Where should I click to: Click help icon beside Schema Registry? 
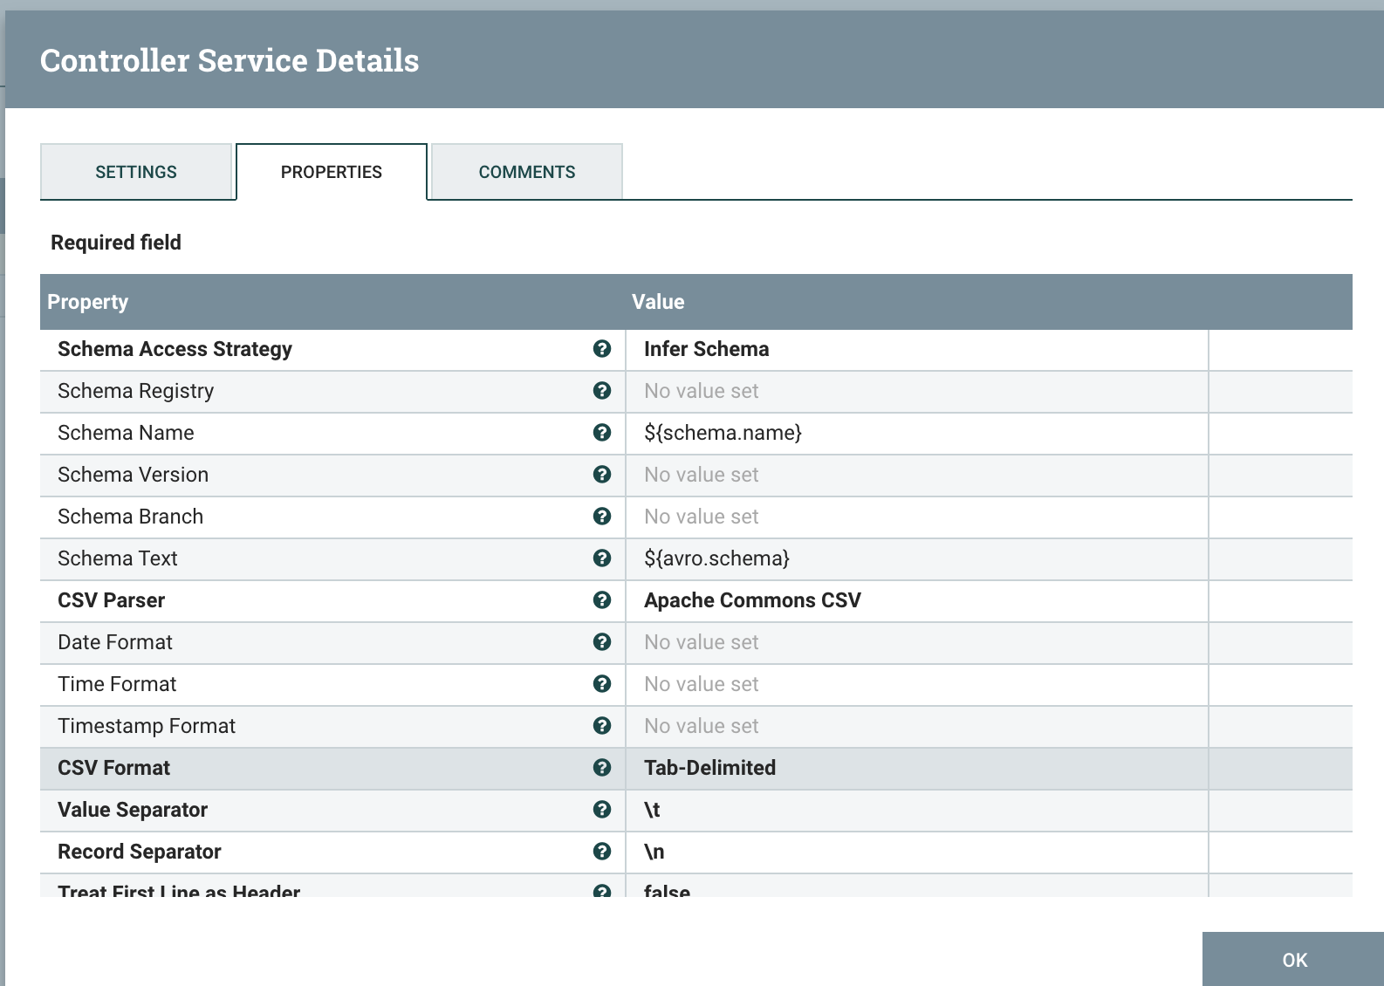tap(601, 391)
